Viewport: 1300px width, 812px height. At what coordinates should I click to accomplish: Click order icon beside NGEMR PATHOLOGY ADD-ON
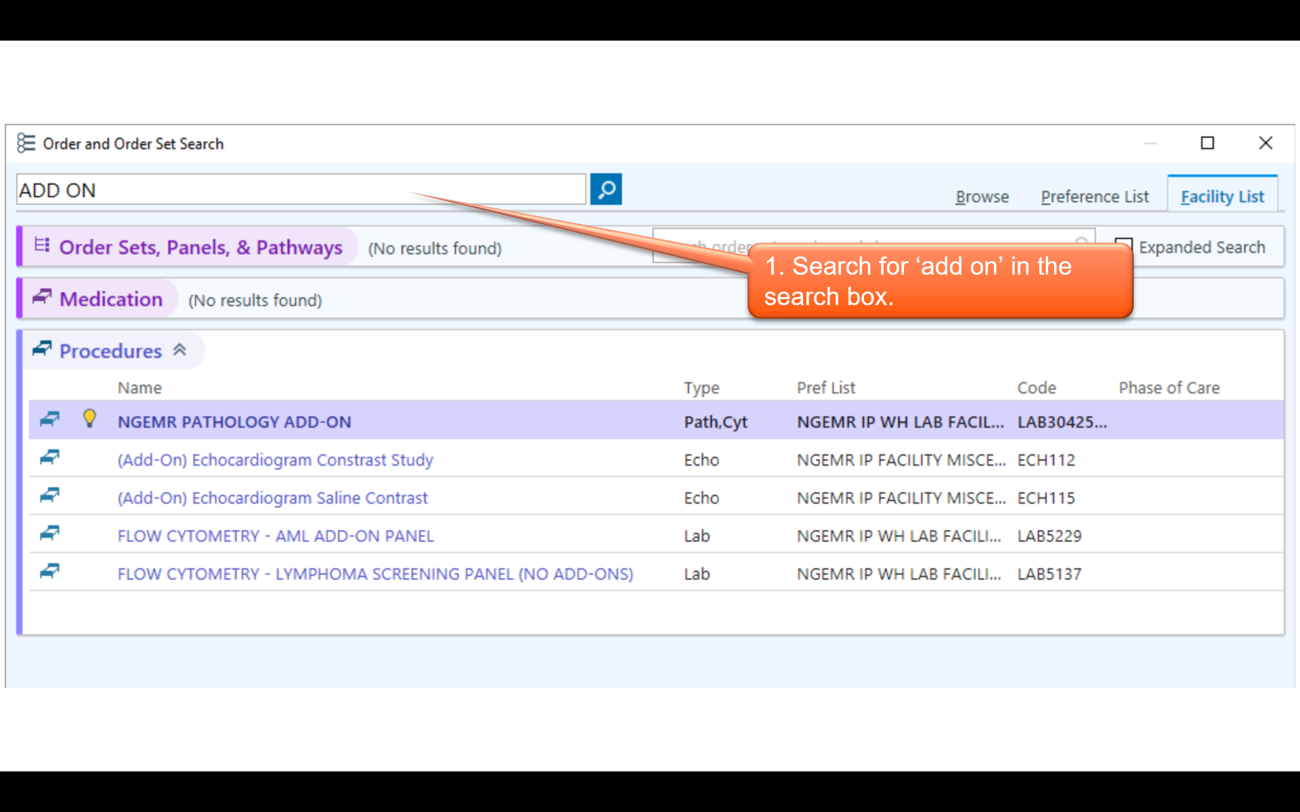pos(49,420)
